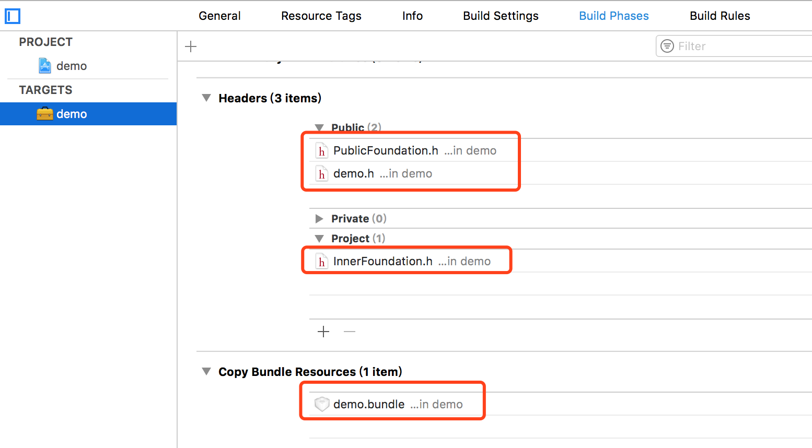Switch to the General tab
This screenshot has height=448, width=812.
pyautogui.click(x=219, y=16)
